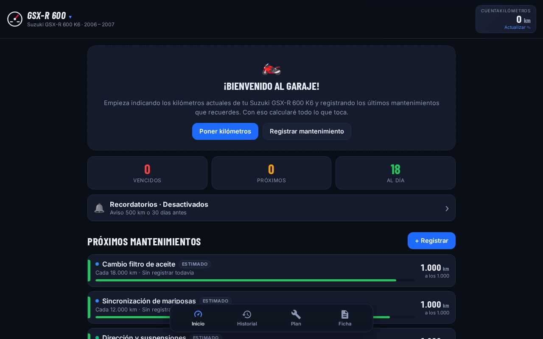Click ESTIMADO badge on Cambio filtro de aceite
Viewport: 543px width, 339px height.
click(x=195, y=264)
